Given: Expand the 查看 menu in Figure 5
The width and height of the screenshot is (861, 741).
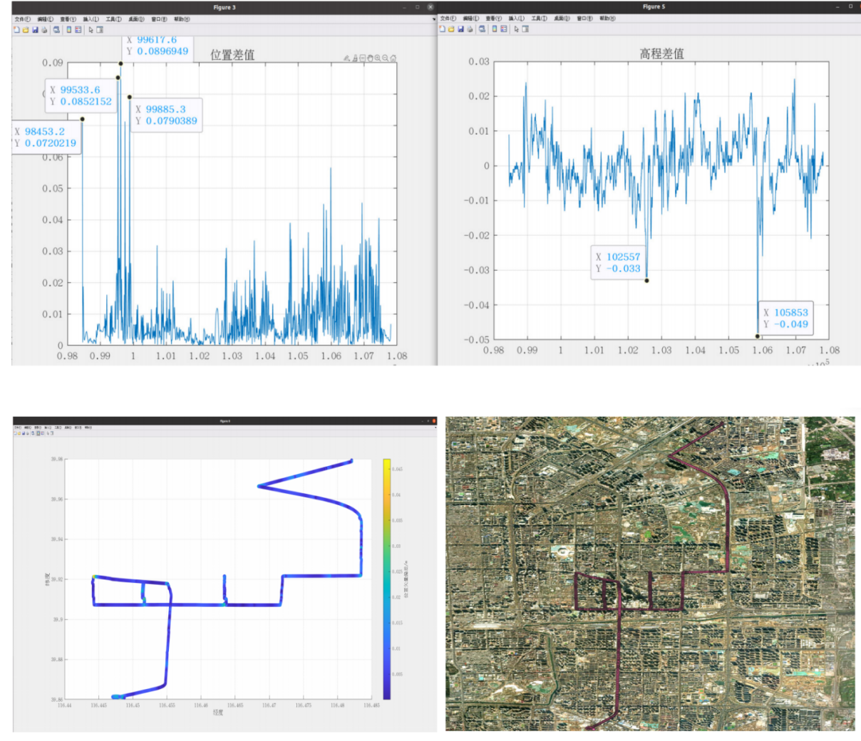Looking at the screenshot, I should 493,19.
